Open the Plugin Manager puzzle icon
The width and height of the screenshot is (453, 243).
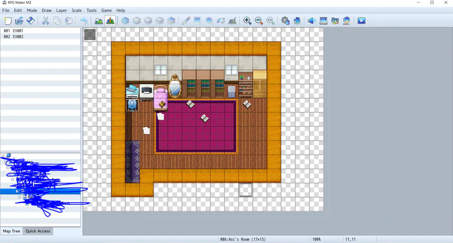tap(297, 21)
